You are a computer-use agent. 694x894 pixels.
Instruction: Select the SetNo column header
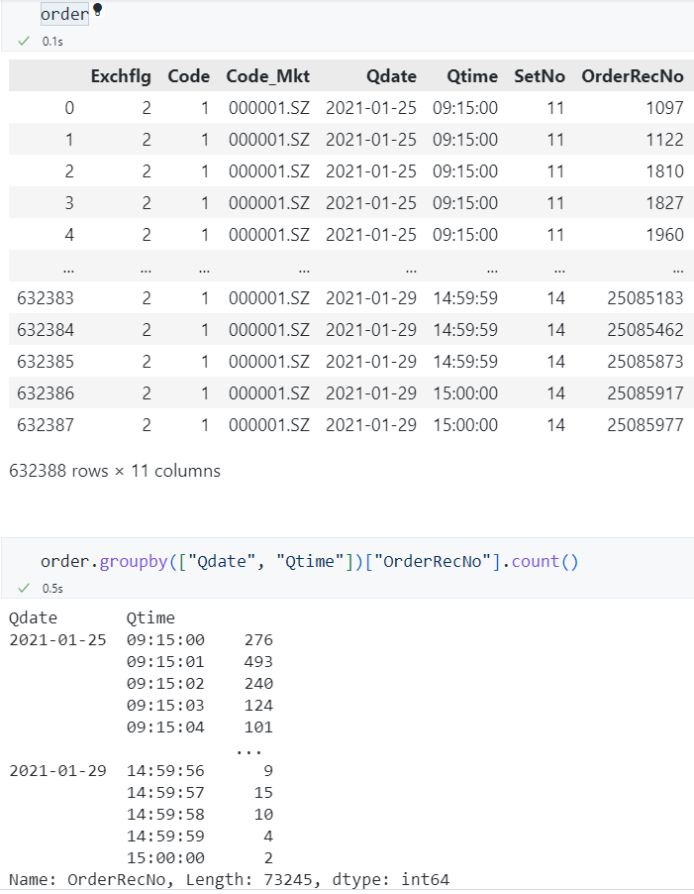[x=539, y=76]
